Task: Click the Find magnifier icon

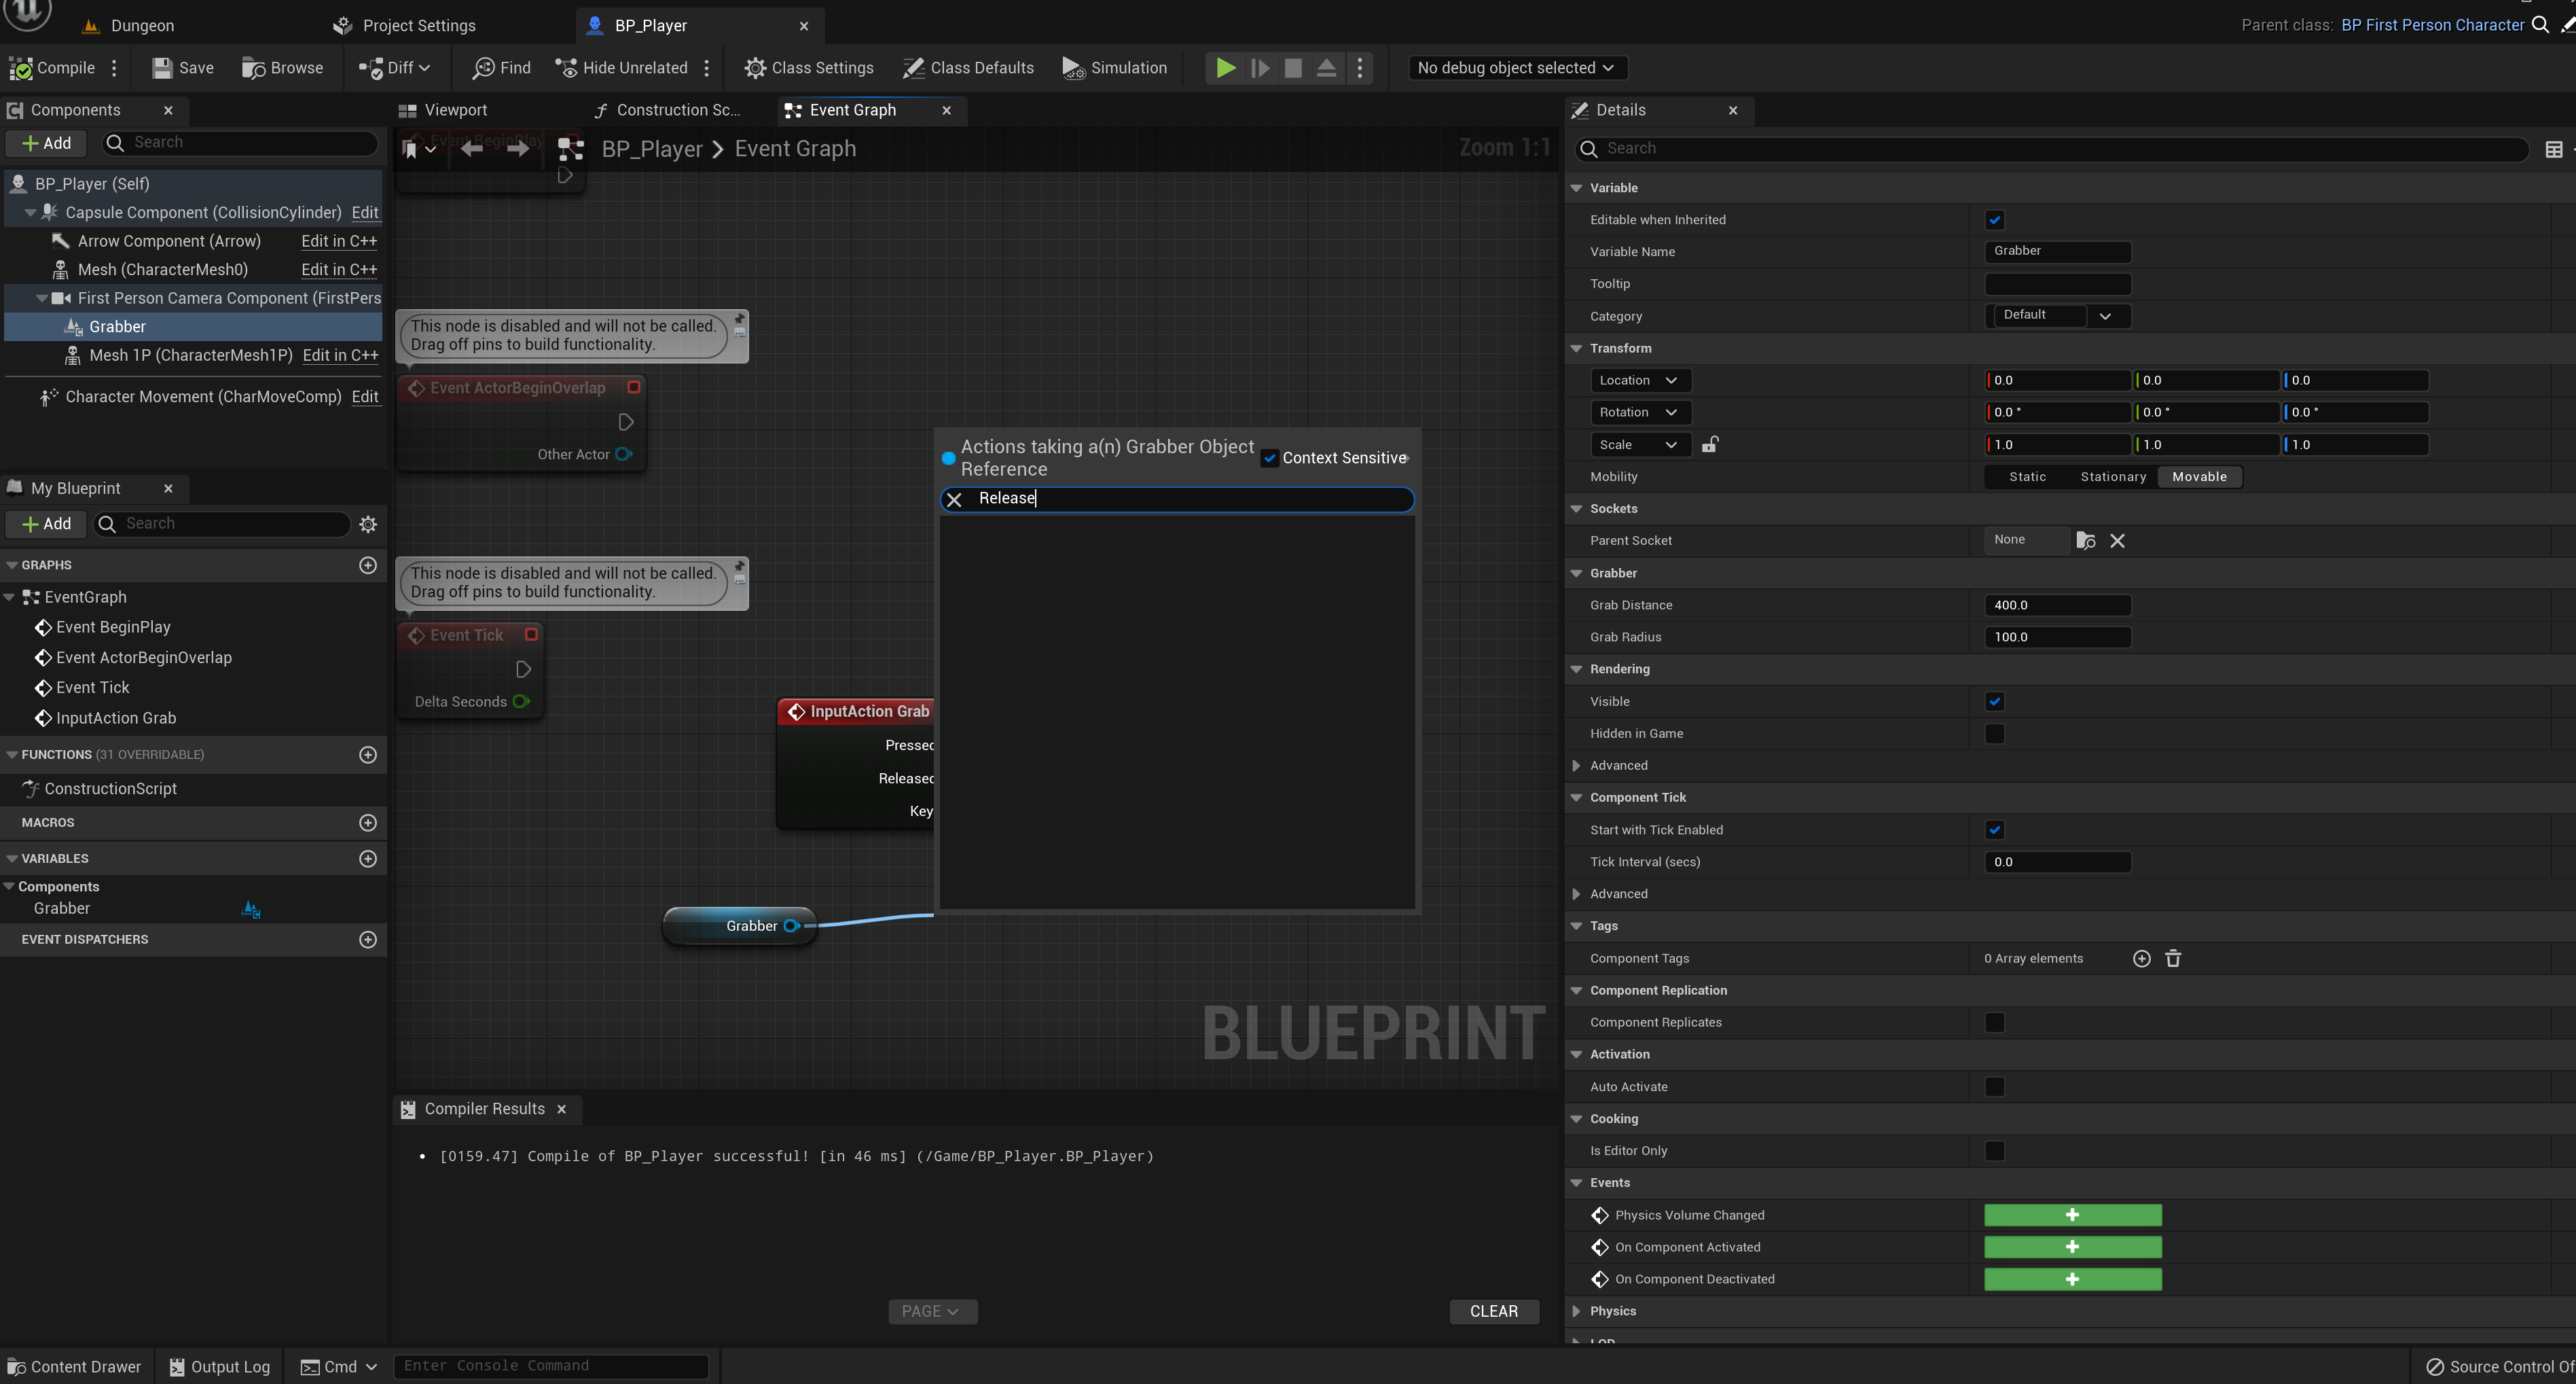Action: [x=484, y=68]
